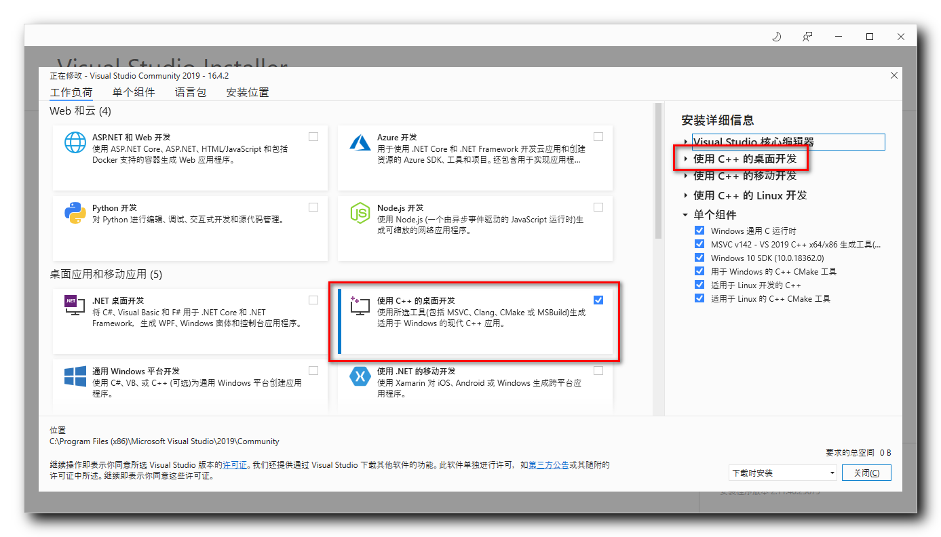Image resolution: width=941 pixels, height=537 pixels.
Task: Switch to the 单个组件 tab
Action: 134,92
